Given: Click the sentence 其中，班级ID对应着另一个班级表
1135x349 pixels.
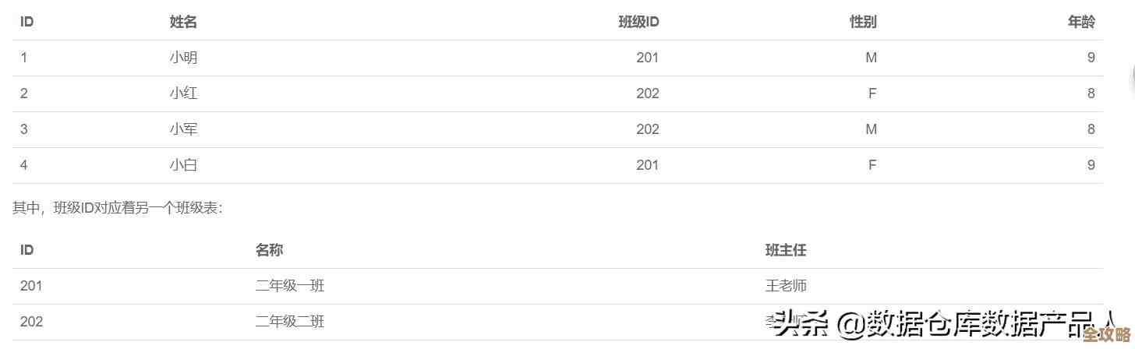Looking at the screenshot, I should (118, 208).
